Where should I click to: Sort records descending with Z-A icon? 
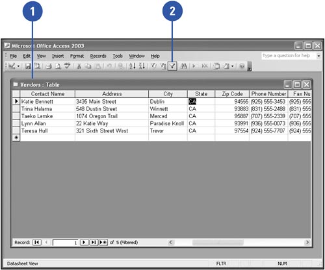coord(142,66)
